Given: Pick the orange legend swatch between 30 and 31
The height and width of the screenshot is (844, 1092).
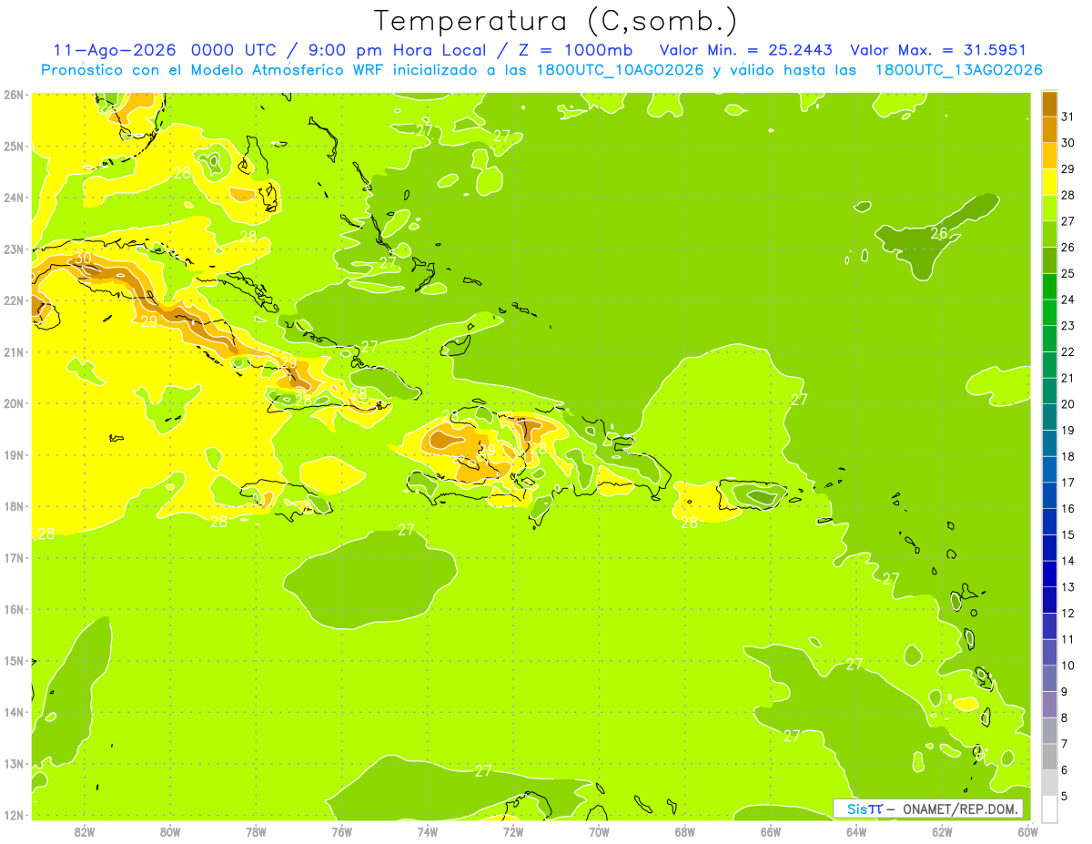Looking at the screenshot, I should [1049, 129].
